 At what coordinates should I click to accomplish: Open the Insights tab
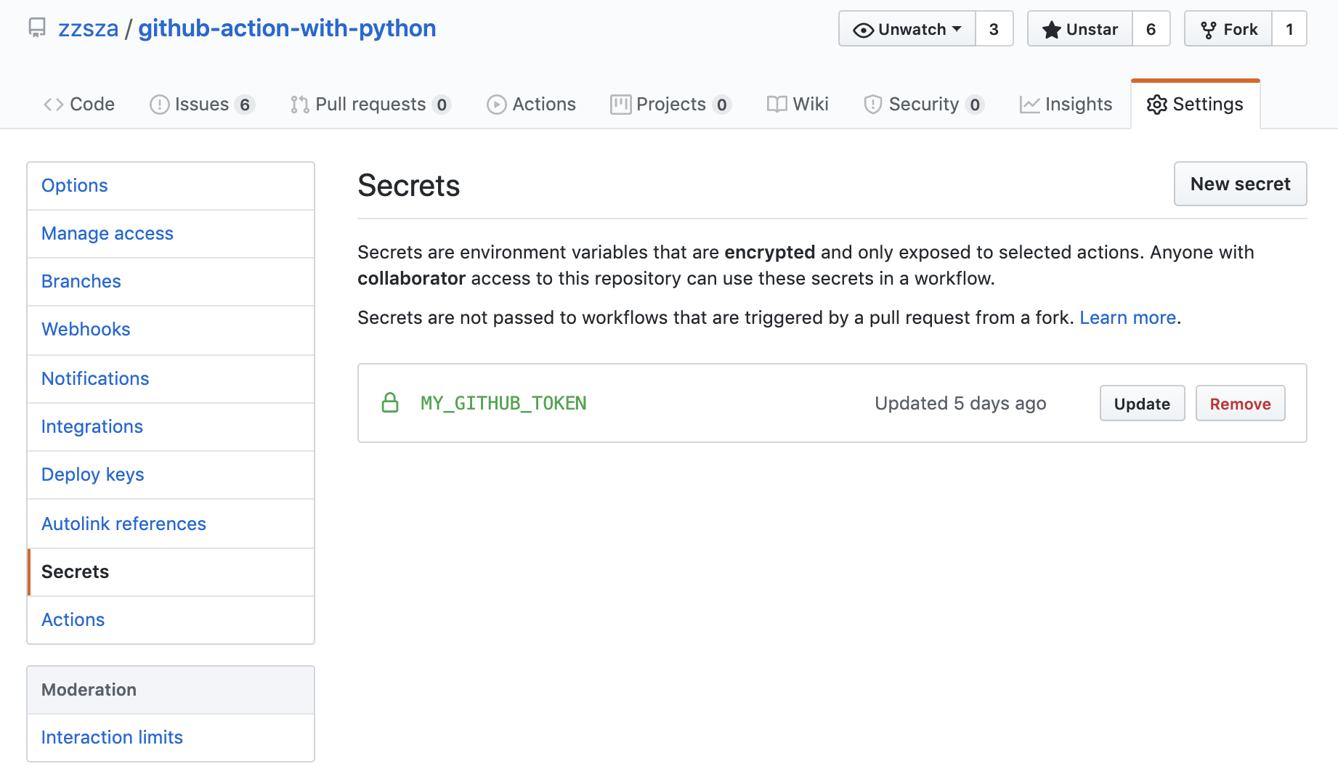1066,105
